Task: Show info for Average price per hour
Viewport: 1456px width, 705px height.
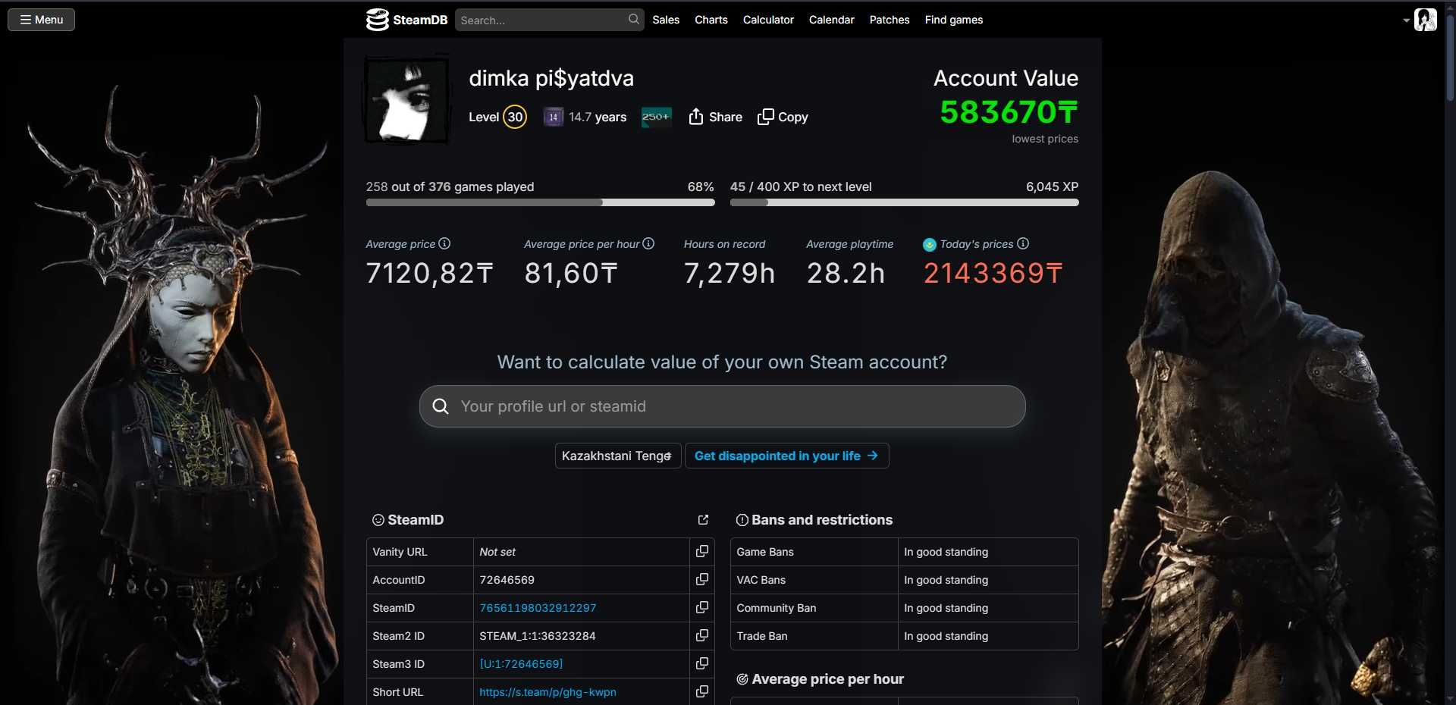Action: click(648, 243)
